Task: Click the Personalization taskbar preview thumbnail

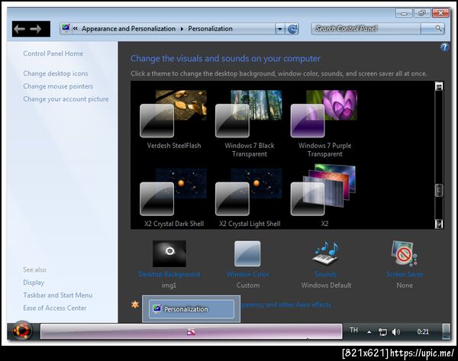Action: point(191,308)
